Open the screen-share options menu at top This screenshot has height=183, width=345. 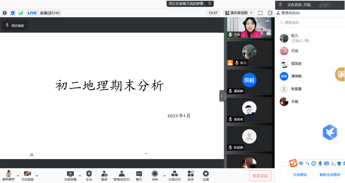tap(209, 3)
